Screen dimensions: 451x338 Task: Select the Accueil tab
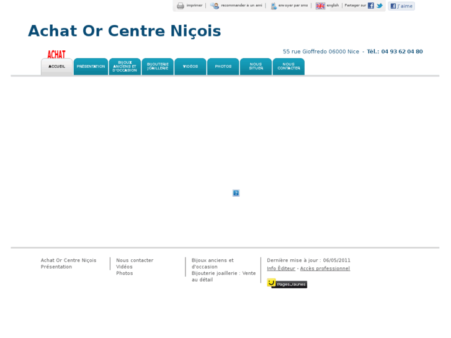(x=56, y=67)
